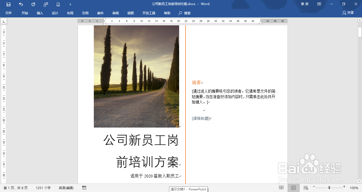Save the document with the floppy disk icon
The image size is (362, 192).
8,4
